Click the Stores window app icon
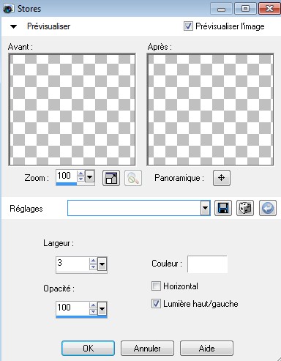Viewport: 281px width, 361px height. point(8,9)
